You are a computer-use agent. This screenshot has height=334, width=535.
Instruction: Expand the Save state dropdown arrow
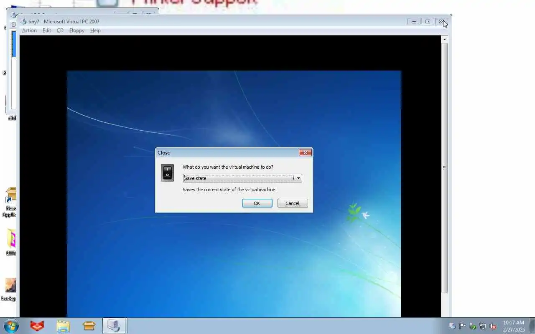point(298,178)
